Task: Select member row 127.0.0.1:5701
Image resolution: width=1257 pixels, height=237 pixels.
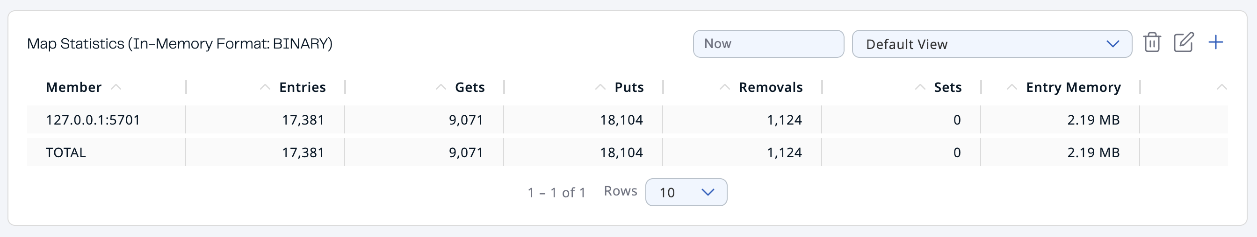Action: point(93,120)
